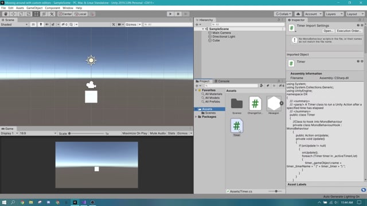Open the Assets menu
Viewport: 367px width, 206px height.
click(x=20, y=8)
